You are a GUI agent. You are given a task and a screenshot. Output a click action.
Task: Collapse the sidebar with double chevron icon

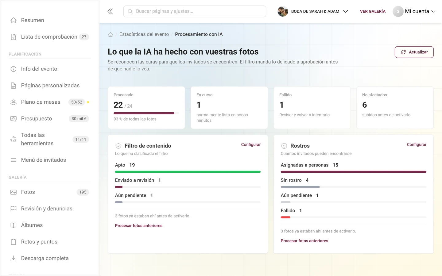point(110,11)
